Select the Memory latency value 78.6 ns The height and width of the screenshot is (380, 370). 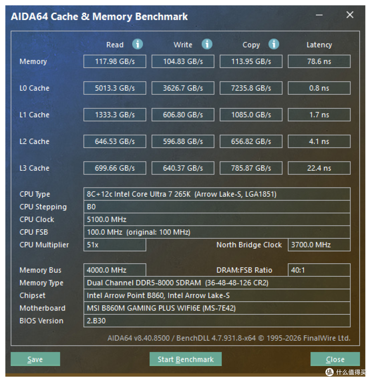tap(319, 61)
